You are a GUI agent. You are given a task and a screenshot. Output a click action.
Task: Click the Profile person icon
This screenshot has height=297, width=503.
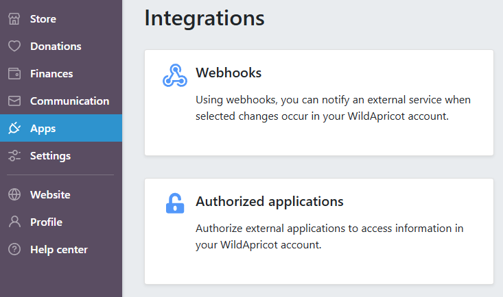pos(14,222)
